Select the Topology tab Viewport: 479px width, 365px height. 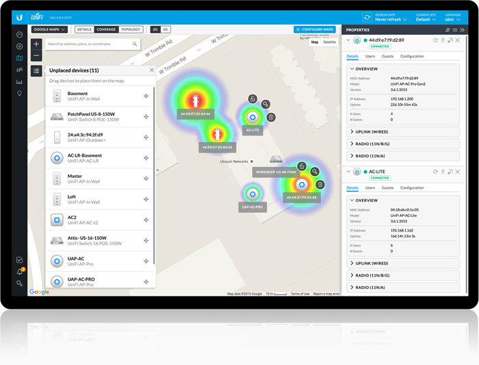coord(130,29)
